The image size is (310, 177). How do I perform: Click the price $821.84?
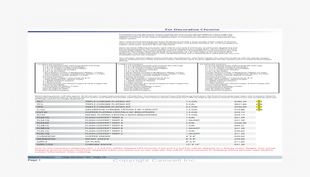[240, 104]
